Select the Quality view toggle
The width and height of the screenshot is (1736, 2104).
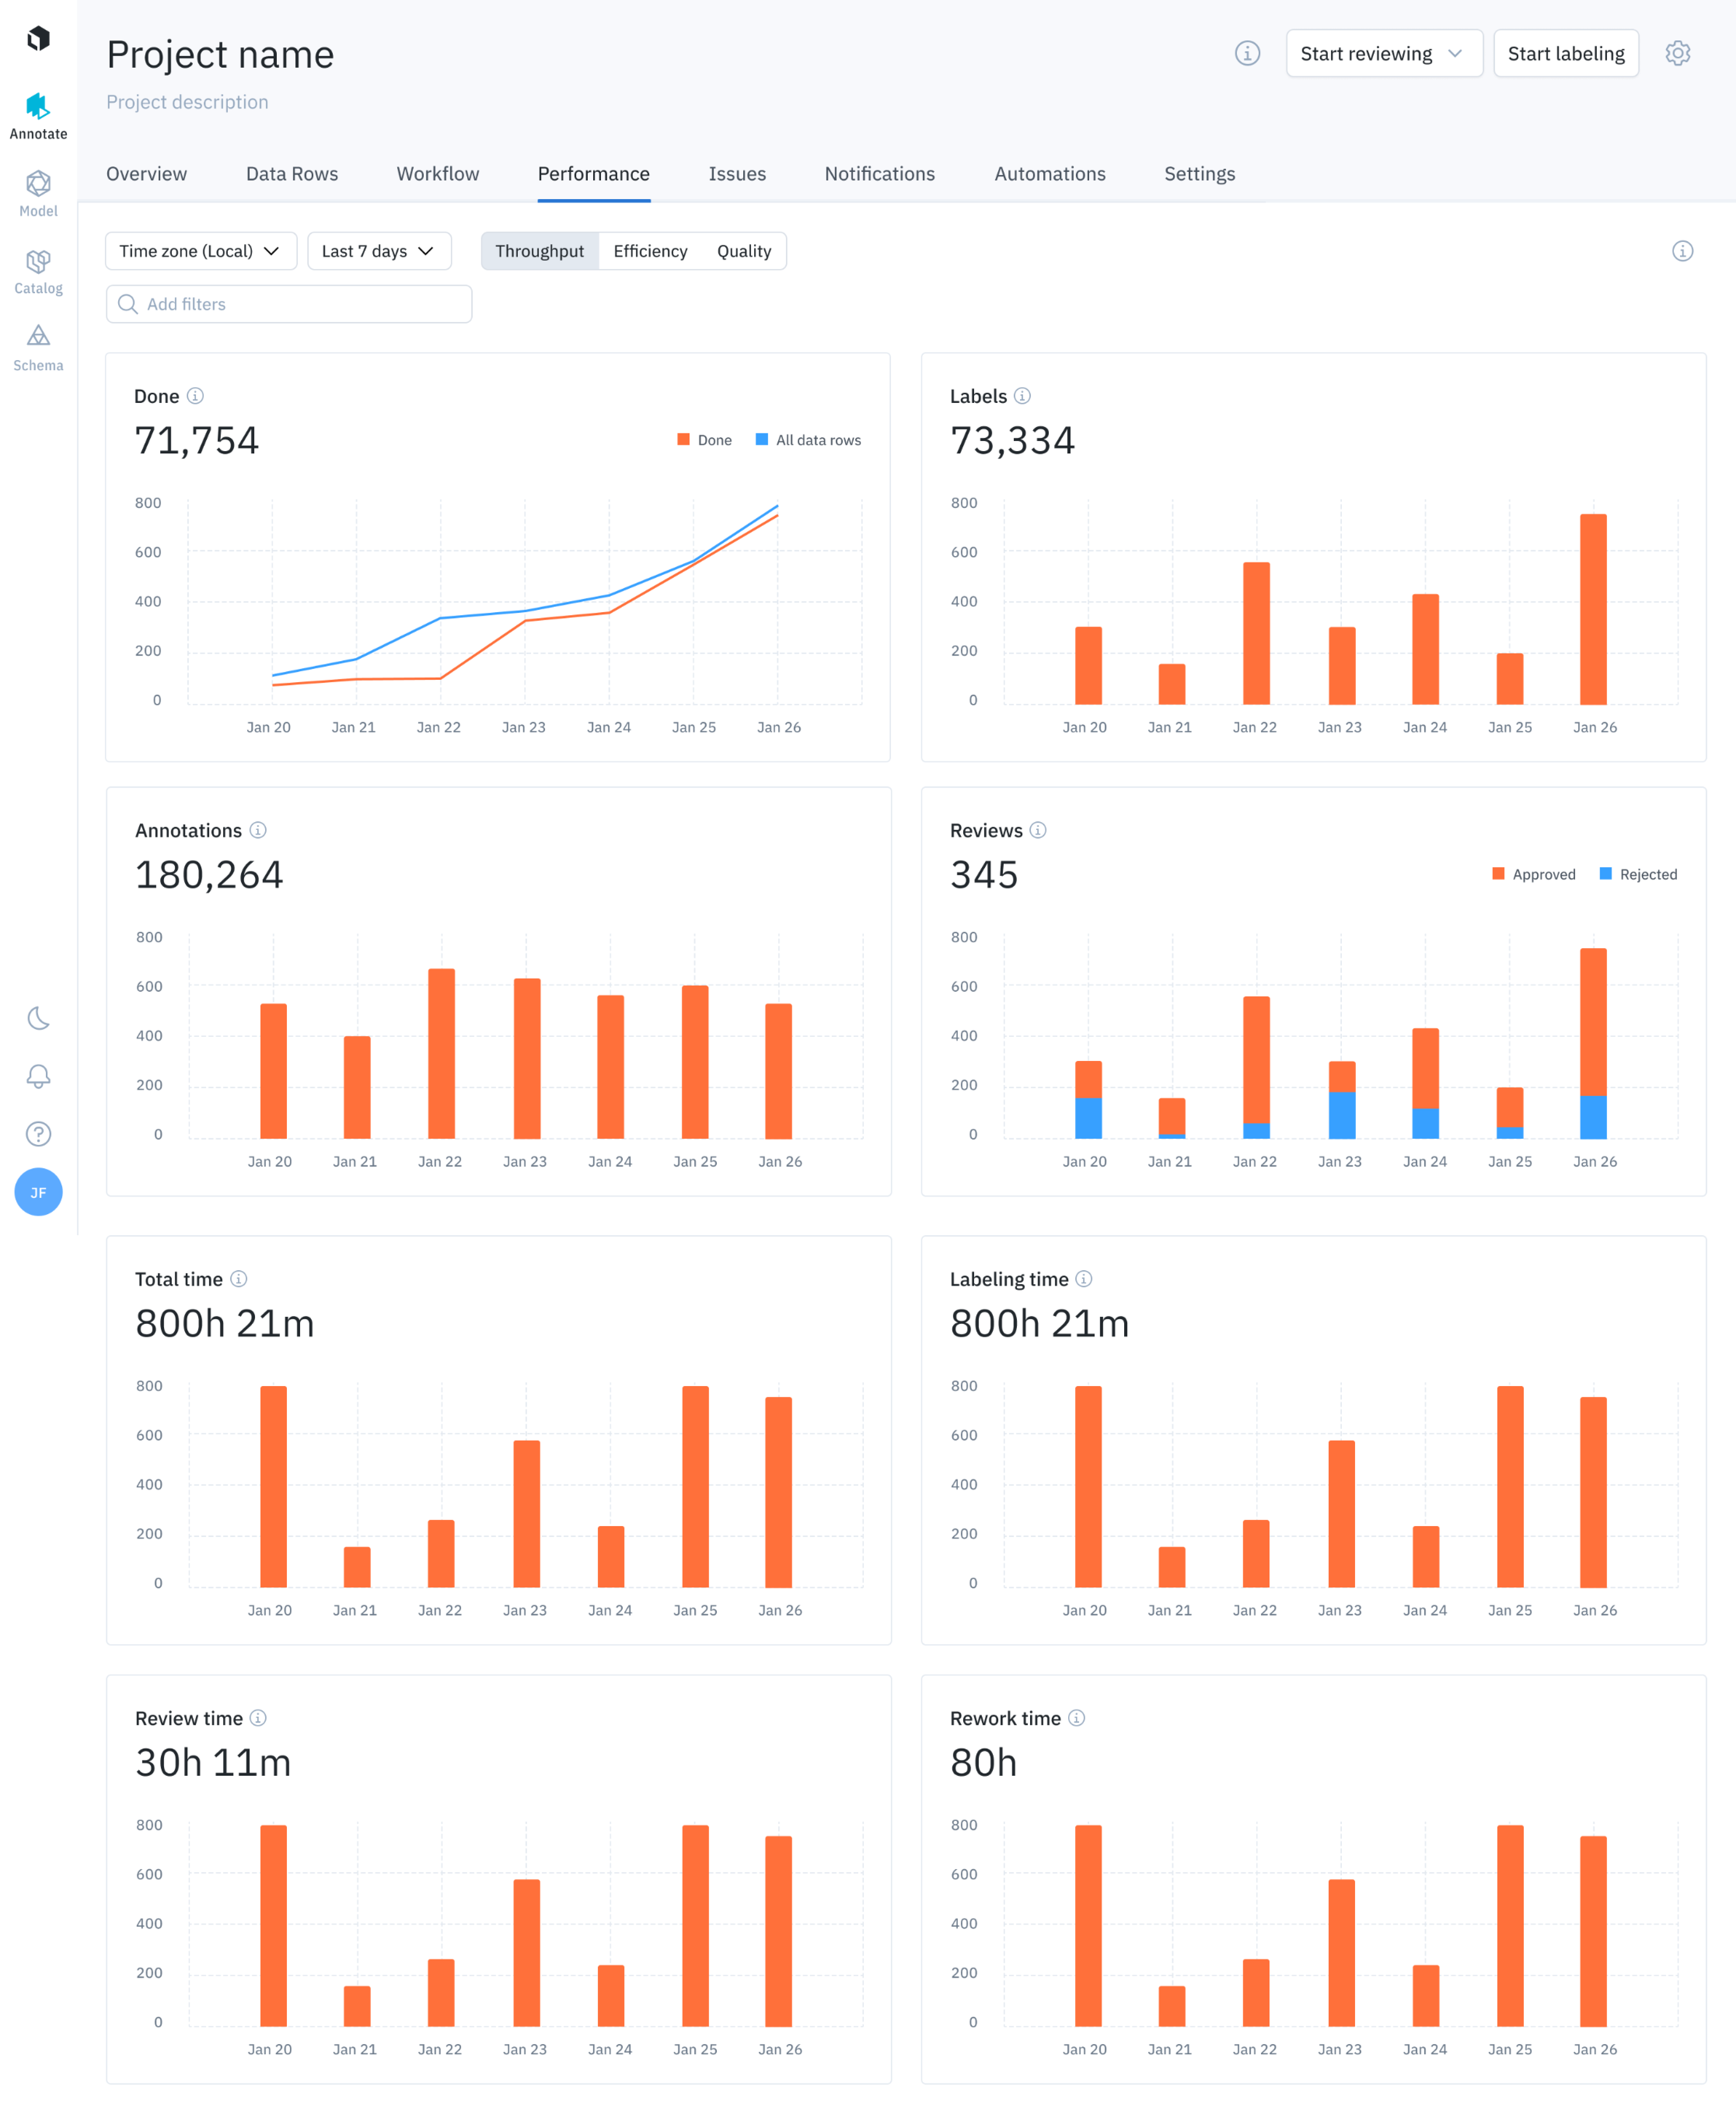click(744, 251)
